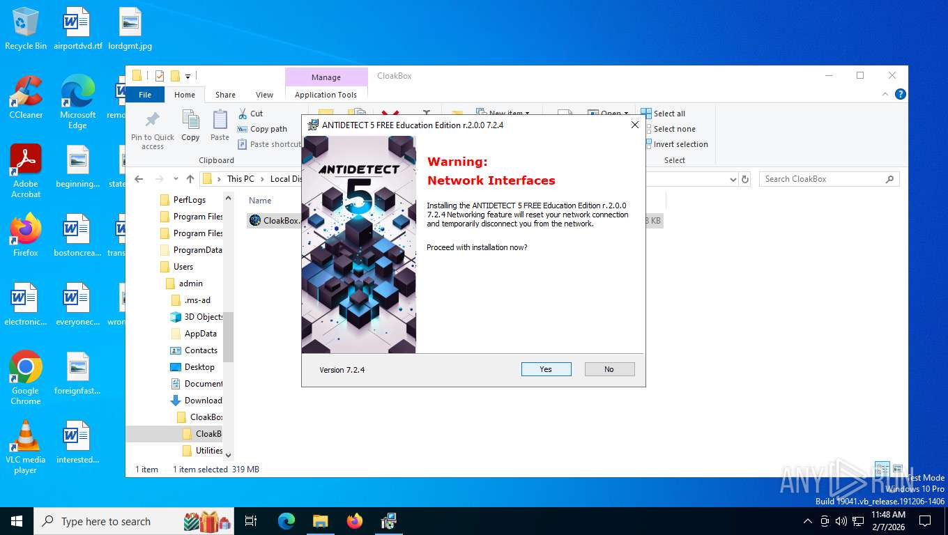Go back with Explorer's back arrow
Screen dimensions: 948x535
tap(139, 179)
